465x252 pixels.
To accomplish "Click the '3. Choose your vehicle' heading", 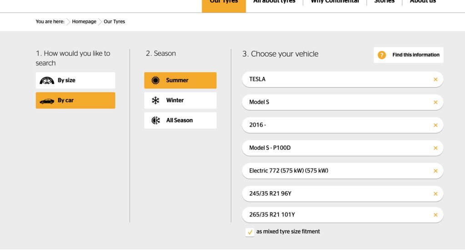I will tap(280, 54).
